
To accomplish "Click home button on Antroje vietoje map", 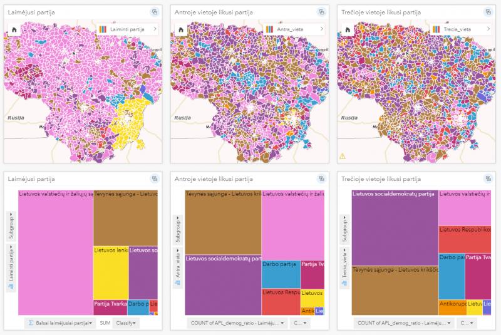I will [181, 29].
